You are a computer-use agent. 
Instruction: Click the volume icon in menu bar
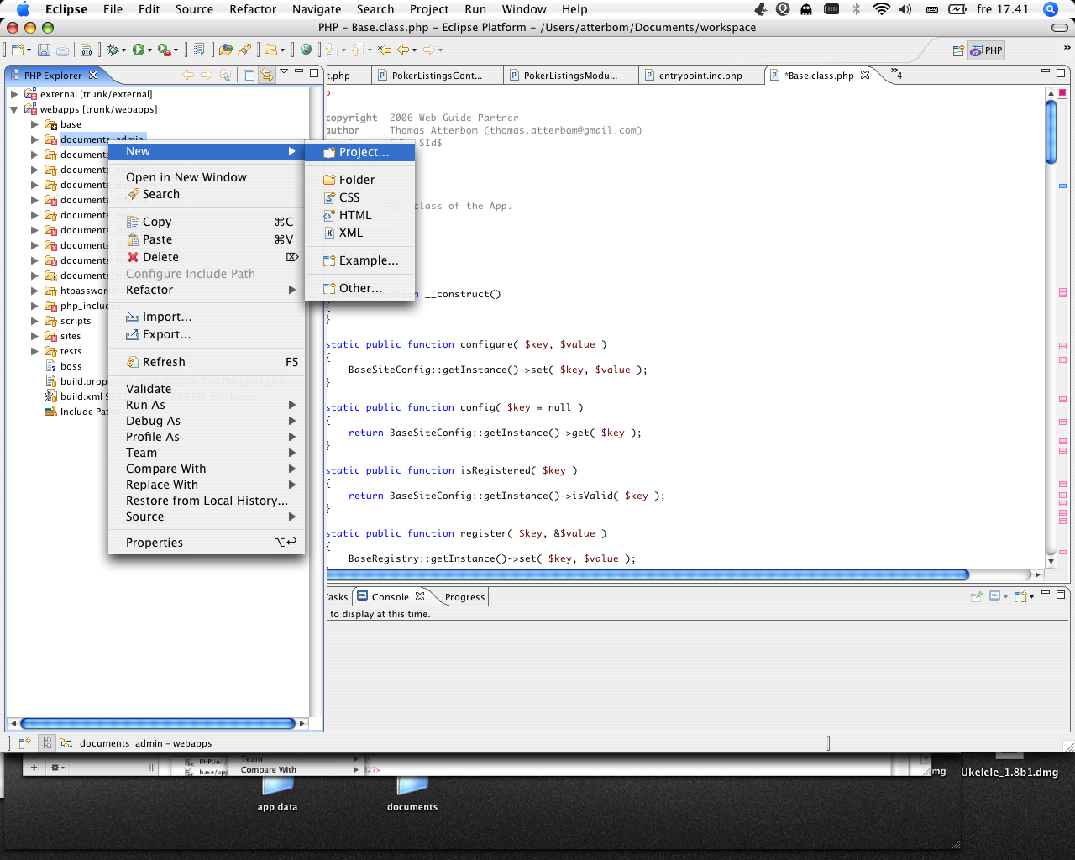click(x=905, y=9)
